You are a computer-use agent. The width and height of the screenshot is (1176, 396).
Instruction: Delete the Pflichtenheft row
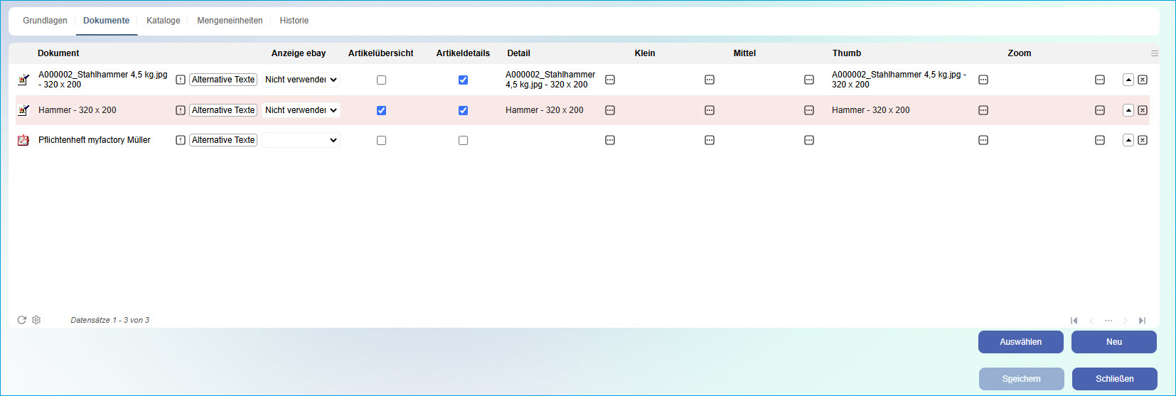pos(1143,140)
